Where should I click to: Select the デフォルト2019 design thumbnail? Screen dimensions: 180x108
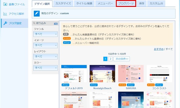[x=74, y=74]
